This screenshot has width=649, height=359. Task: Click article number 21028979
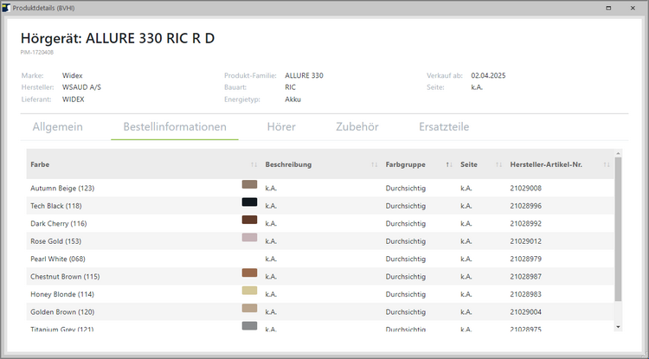tap(525, 259)
